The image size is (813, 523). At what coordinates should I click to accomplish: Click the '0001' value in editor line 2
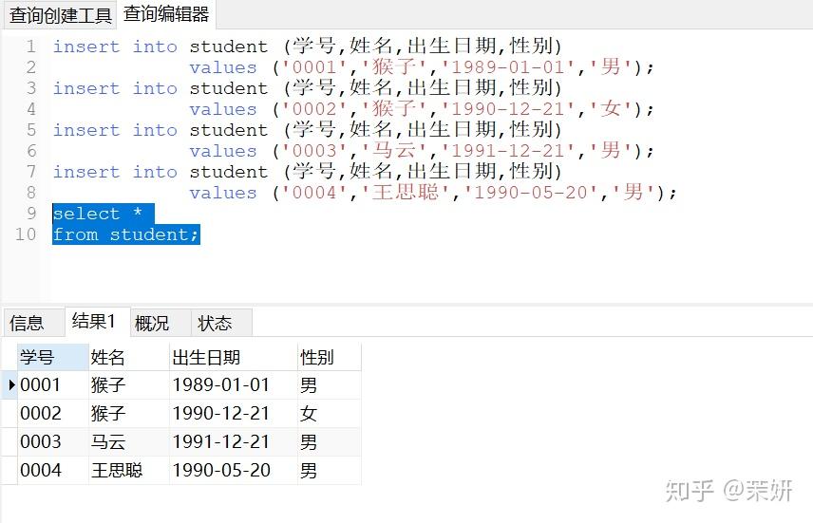pos(314,67)
